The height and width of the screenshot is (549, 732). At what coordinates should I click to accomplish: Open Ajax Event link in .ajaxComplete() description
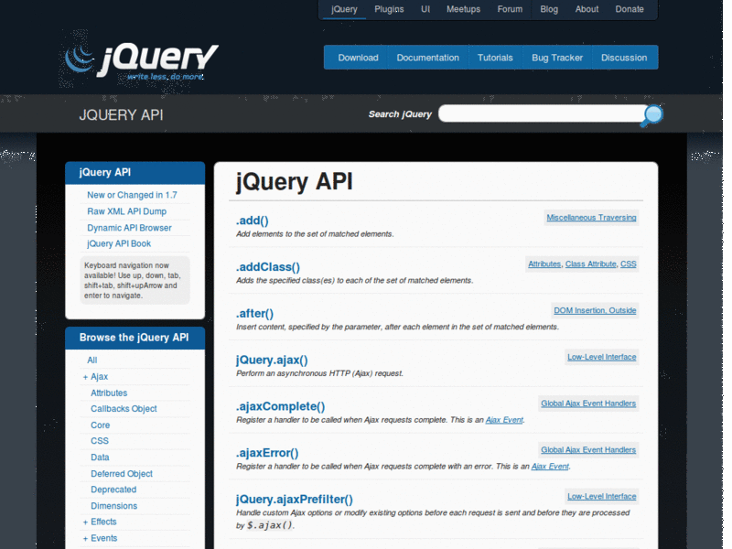click(504, 420)
